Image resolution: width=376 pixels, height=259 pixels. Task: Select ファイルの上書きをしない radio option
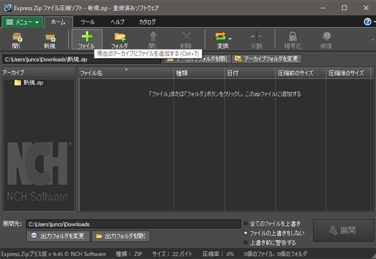[274, 233]
